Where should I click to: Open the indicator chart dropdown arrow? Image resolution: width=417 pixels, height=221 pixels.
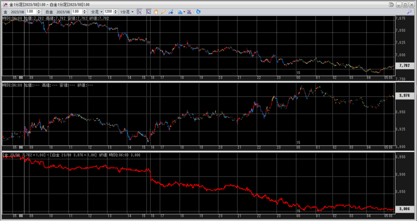point(184,12)
